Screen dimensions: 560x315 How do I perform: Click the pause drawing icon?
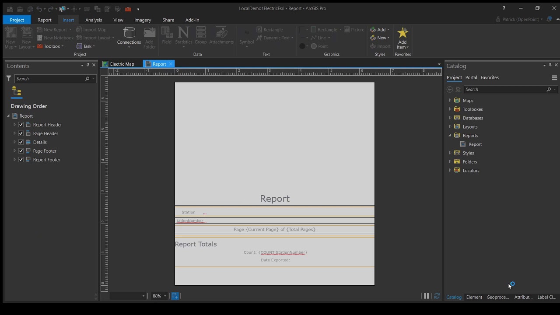[x=426, y=296]
